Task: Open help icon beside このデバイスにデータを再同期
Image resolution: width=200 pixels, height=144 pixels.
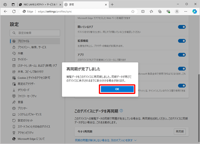Action: (x=121, y=111)
